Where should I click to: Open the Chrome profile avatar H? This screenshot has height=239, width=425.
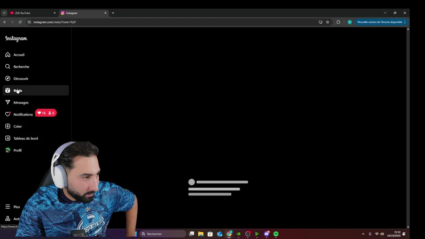point(350,22)
